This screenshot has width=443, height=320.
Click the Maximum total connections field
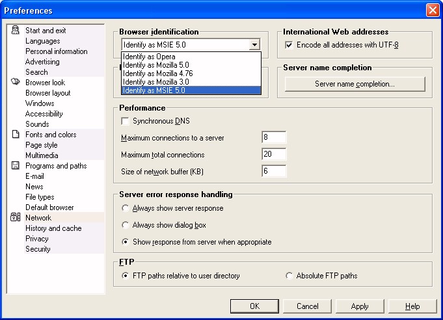coord(274,154)
